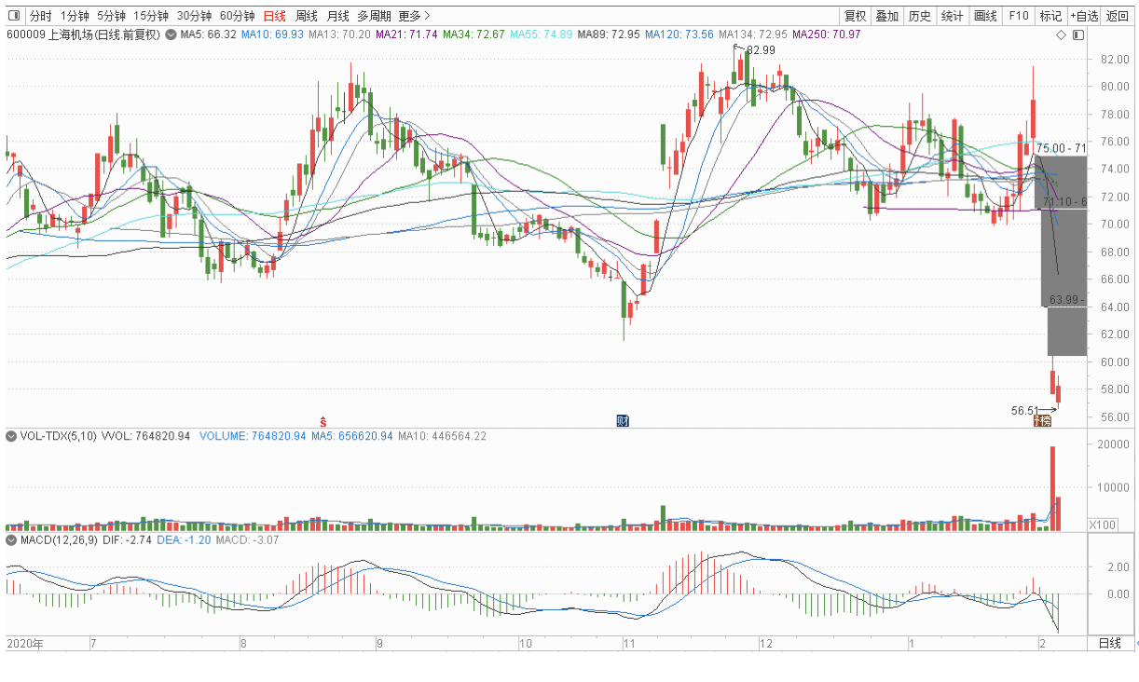The image size is (1139, 682).
Task: Open the blue 财 financial report marker
Action: tap(623, 421)
